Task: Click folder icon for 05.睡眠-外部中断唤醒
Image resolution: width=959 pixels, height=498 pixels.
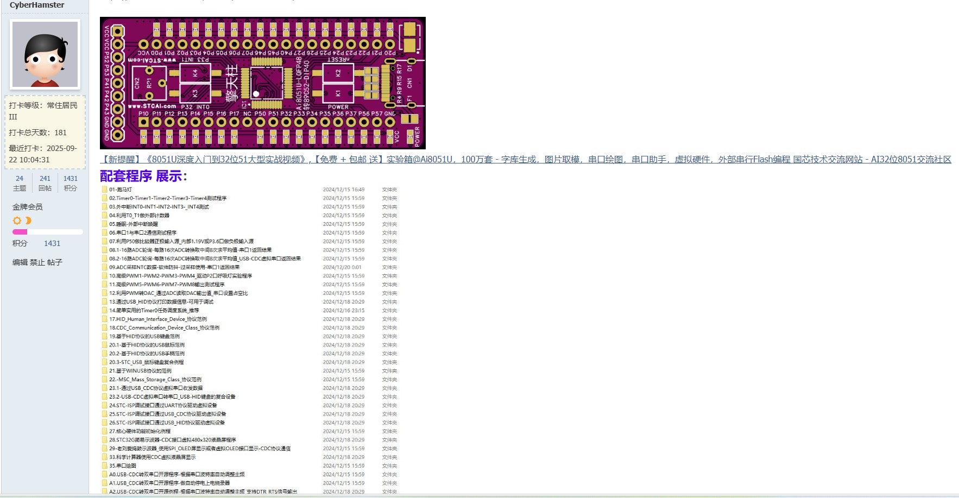Action: pos(105,224)
